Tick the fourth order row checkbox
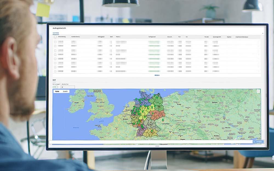Screen dimensions: 274x171 click(55, 55)
